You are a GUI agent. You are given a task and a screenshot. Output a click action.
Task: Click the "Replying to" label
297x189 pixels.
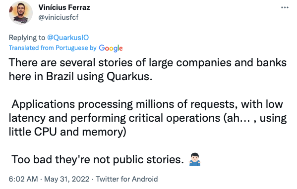(27, 38)
